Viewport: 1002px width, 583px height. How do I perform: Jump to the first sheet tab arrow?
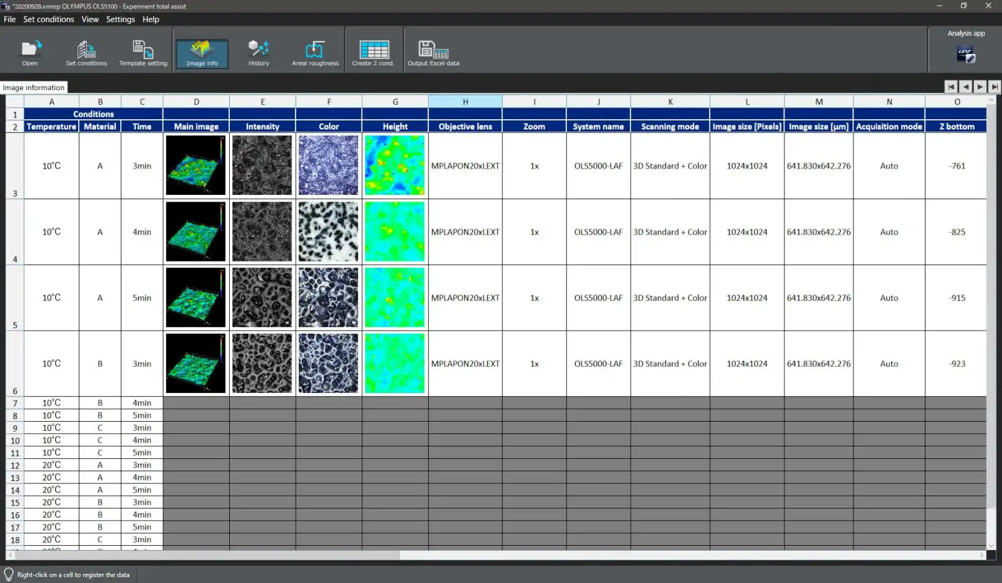951,87
